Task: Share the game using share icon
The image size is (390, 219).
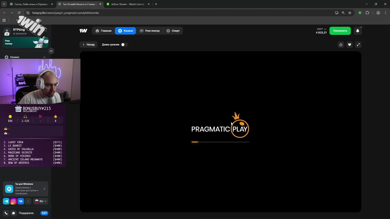Action: [x=341, y=45]
